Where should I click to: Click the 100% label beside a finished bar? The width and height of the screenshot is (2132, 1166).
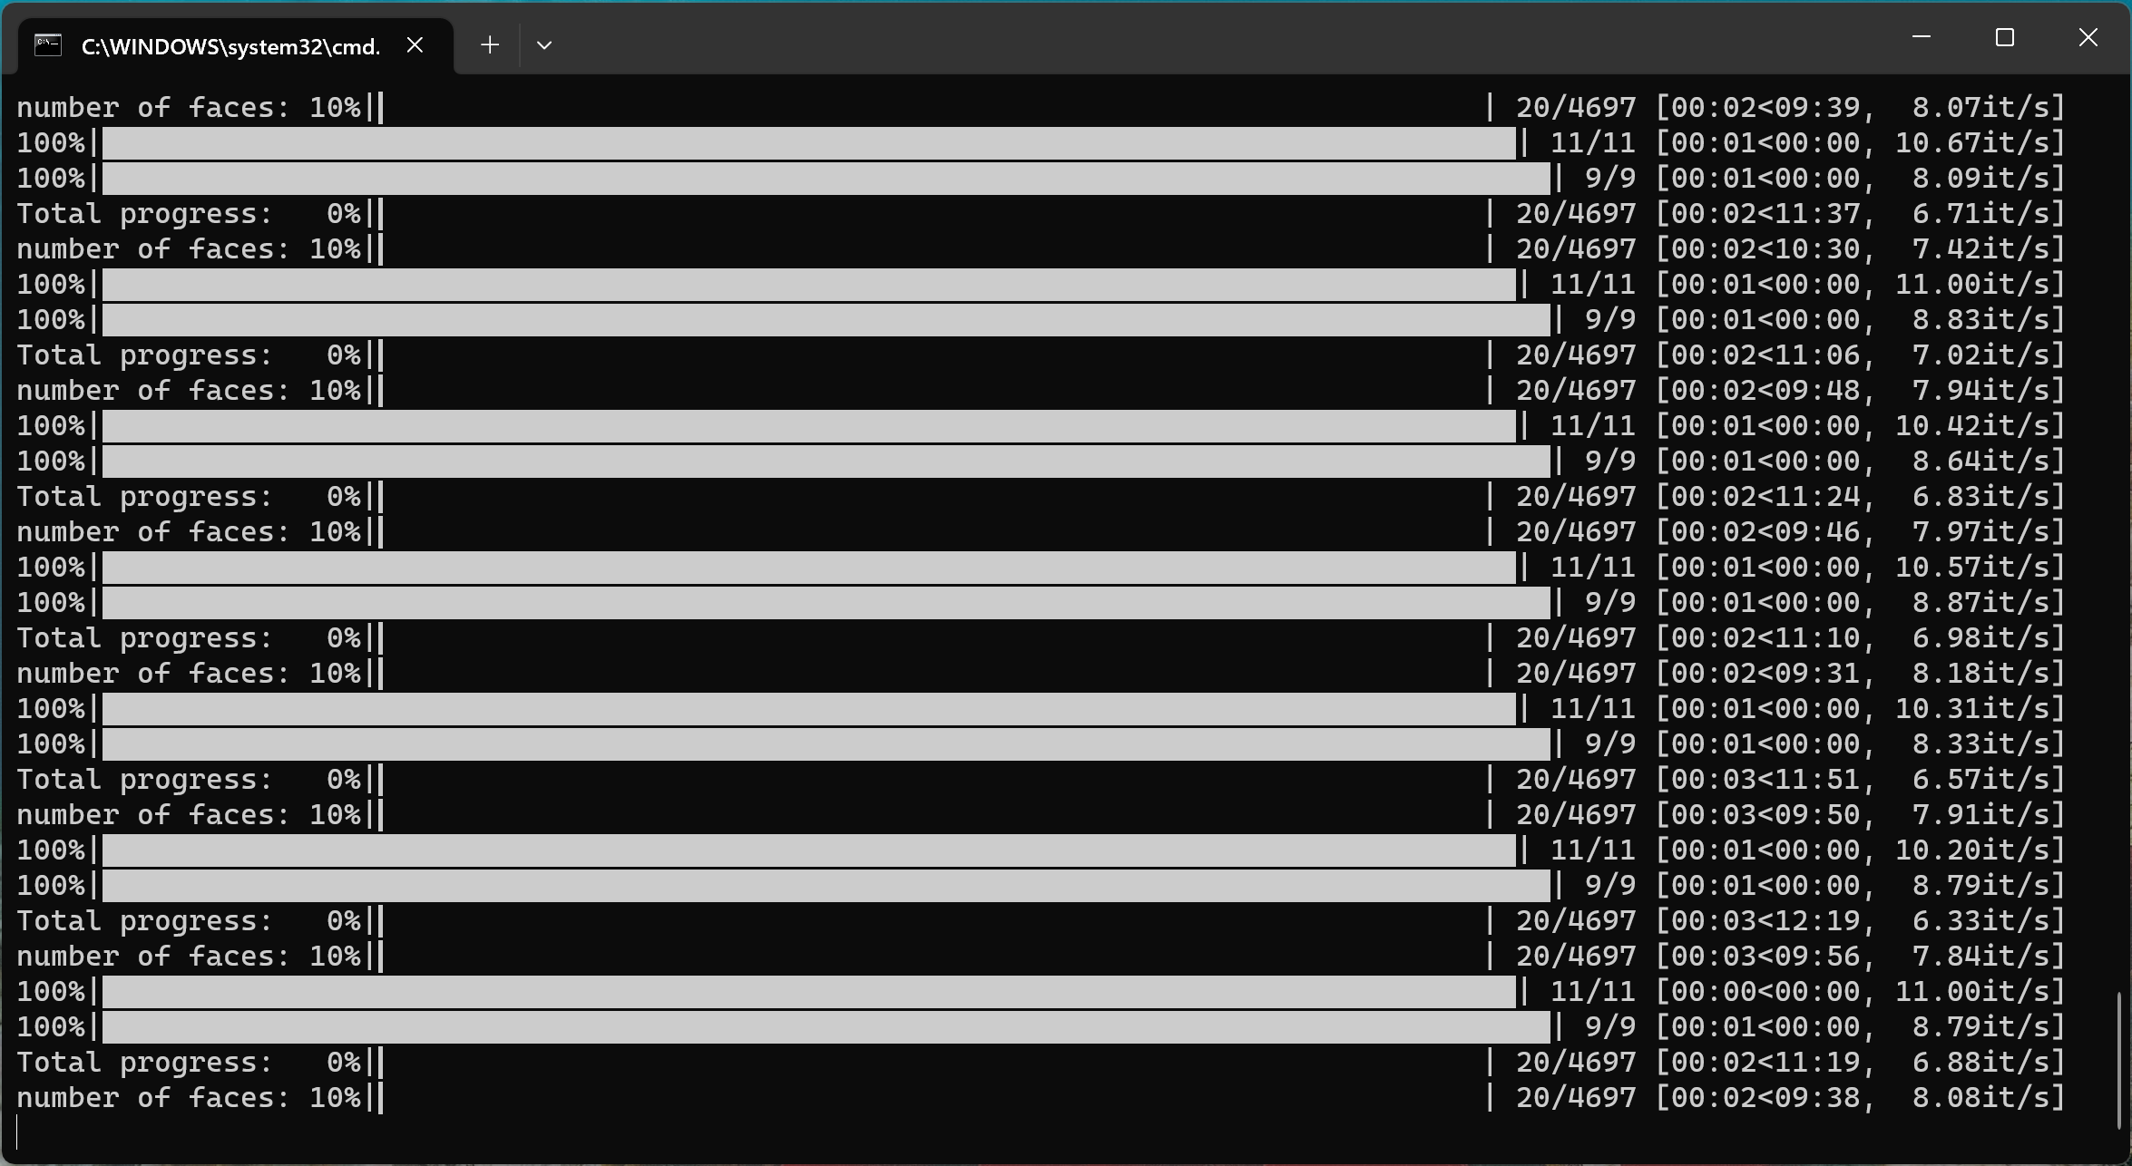tap(52, 141)
